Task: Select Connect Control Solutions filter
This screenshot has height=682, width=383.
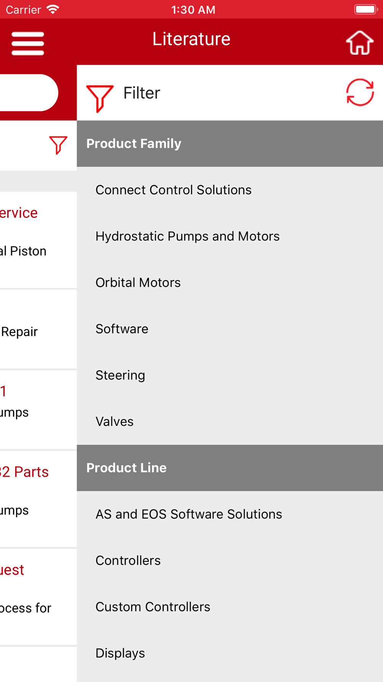Action: pyautogui.click(x=230, y=190)
